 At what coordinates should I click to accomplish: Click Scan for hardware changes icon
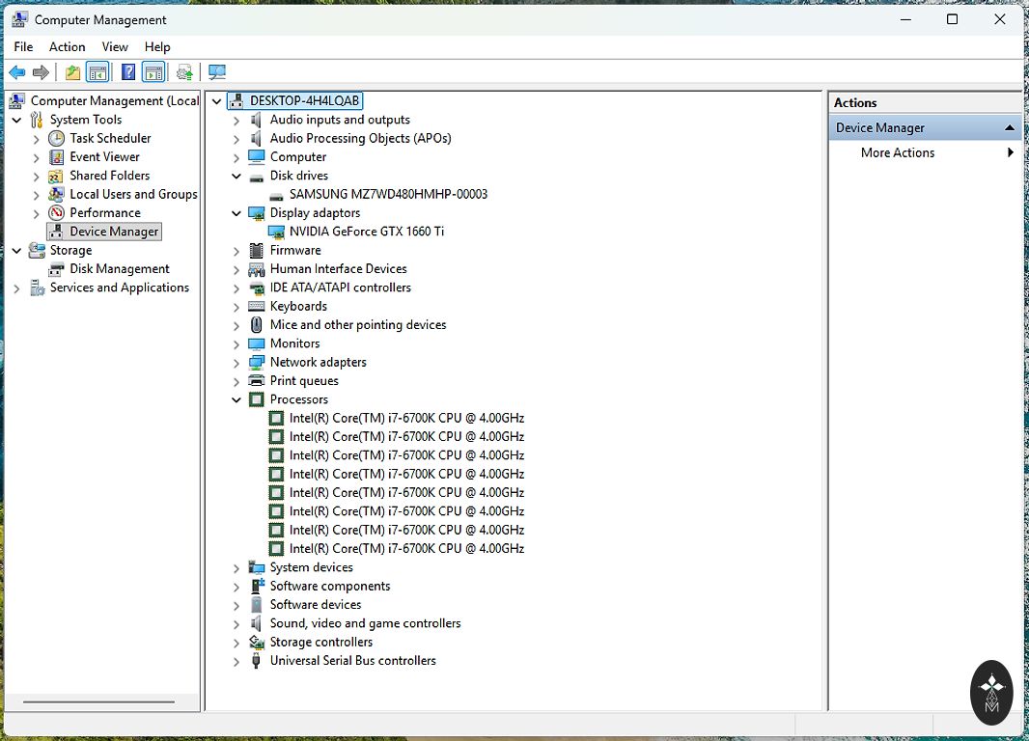click(x=217, y=72)
